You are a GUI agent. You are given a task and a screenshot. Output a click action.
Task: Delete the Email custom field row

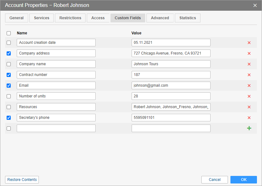(x=249, y=85)
